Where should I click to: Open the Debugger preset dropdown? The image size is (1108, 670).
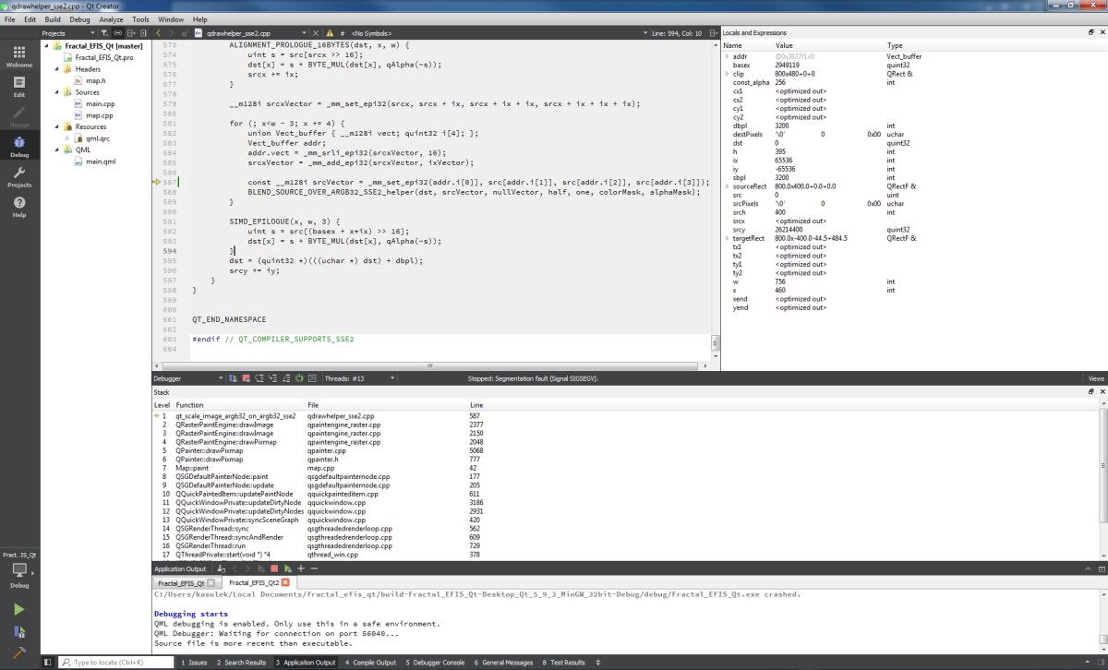[x=188, y=378]
